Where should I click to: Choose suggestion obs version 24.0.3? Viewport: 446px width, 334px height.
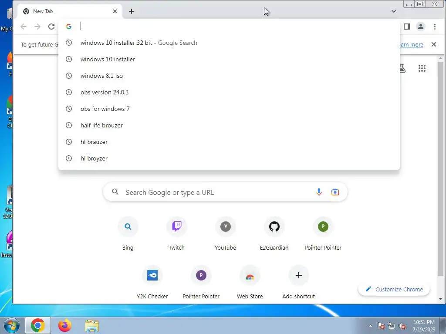[x=229, y=92]
